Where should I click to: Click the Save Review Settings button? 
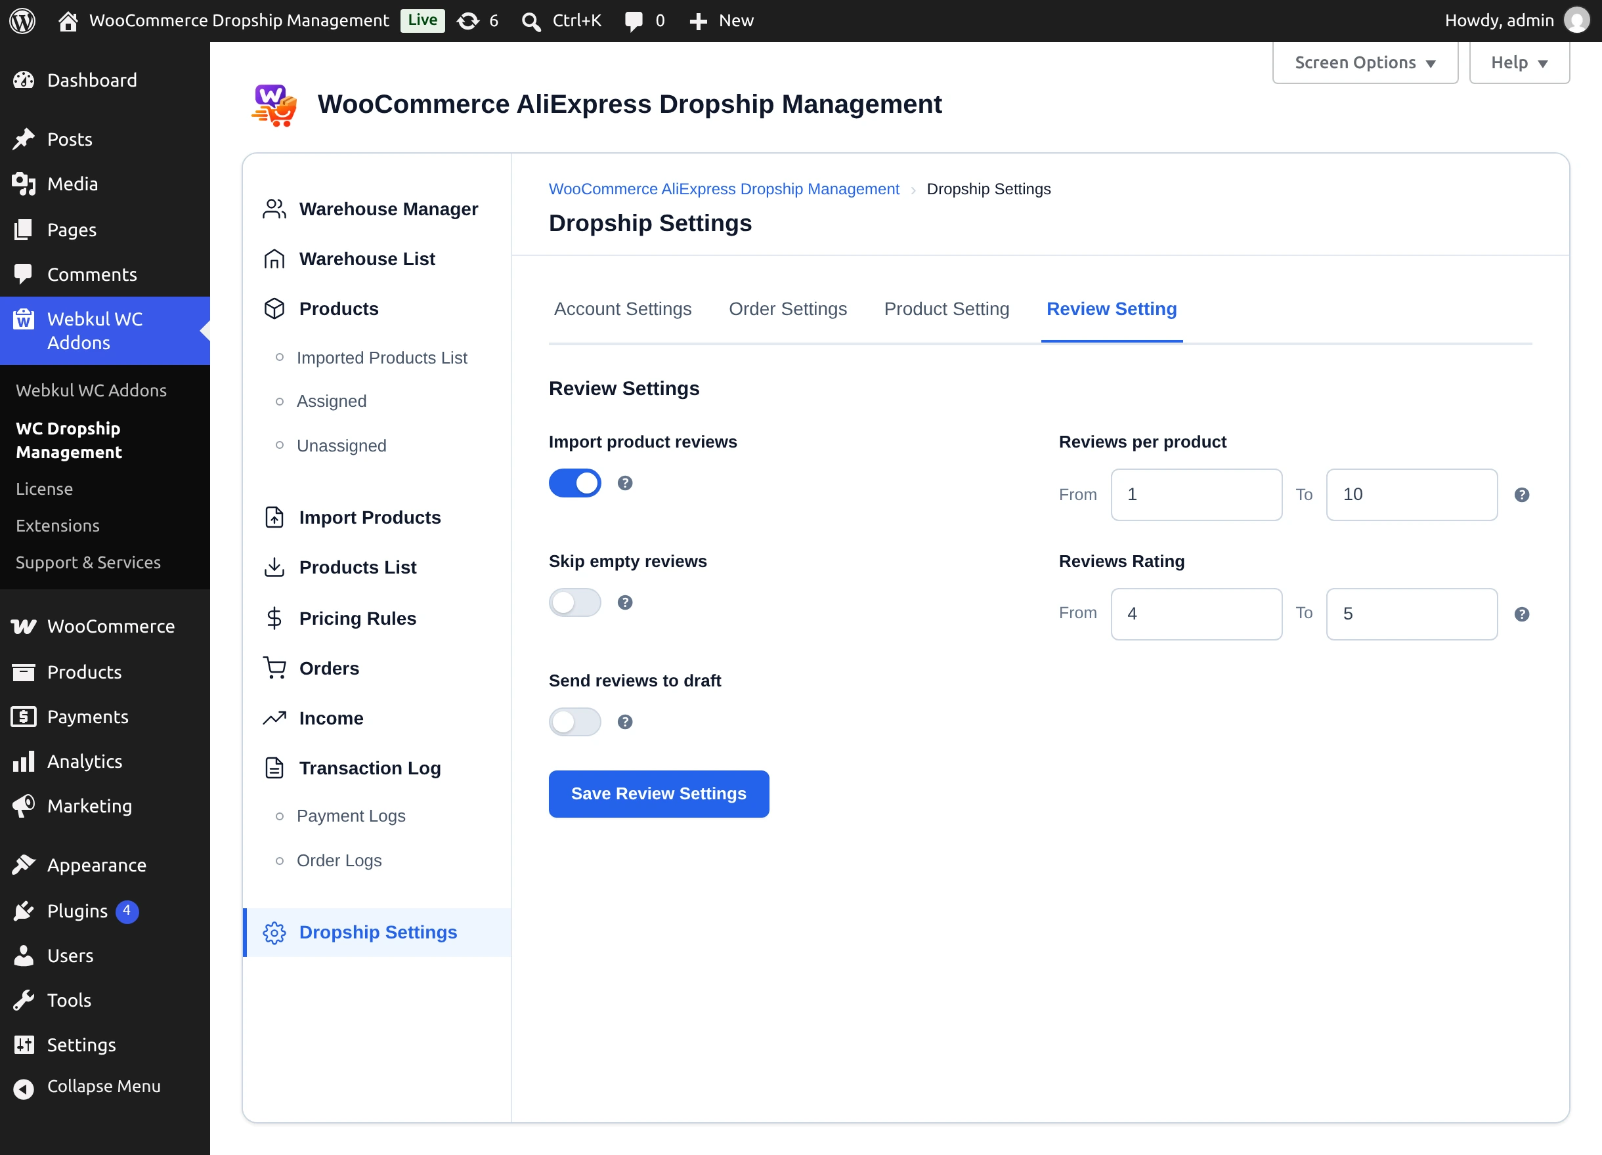pos(659,793)
